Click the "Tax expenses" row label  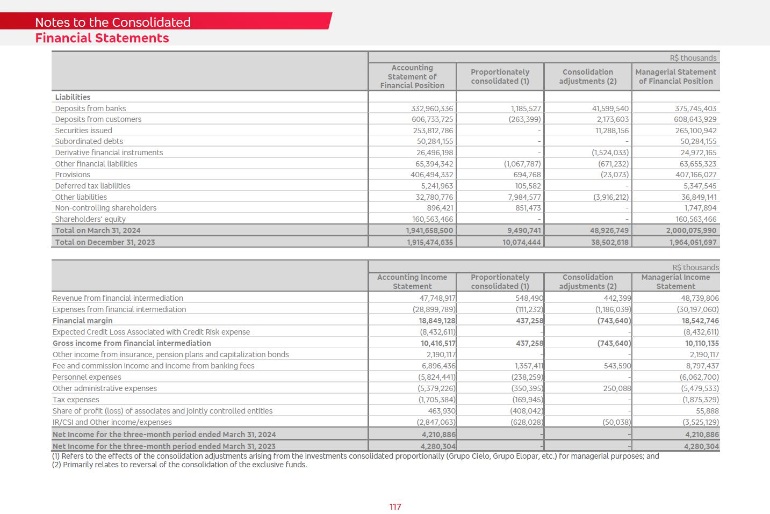(x=76, y=400)
